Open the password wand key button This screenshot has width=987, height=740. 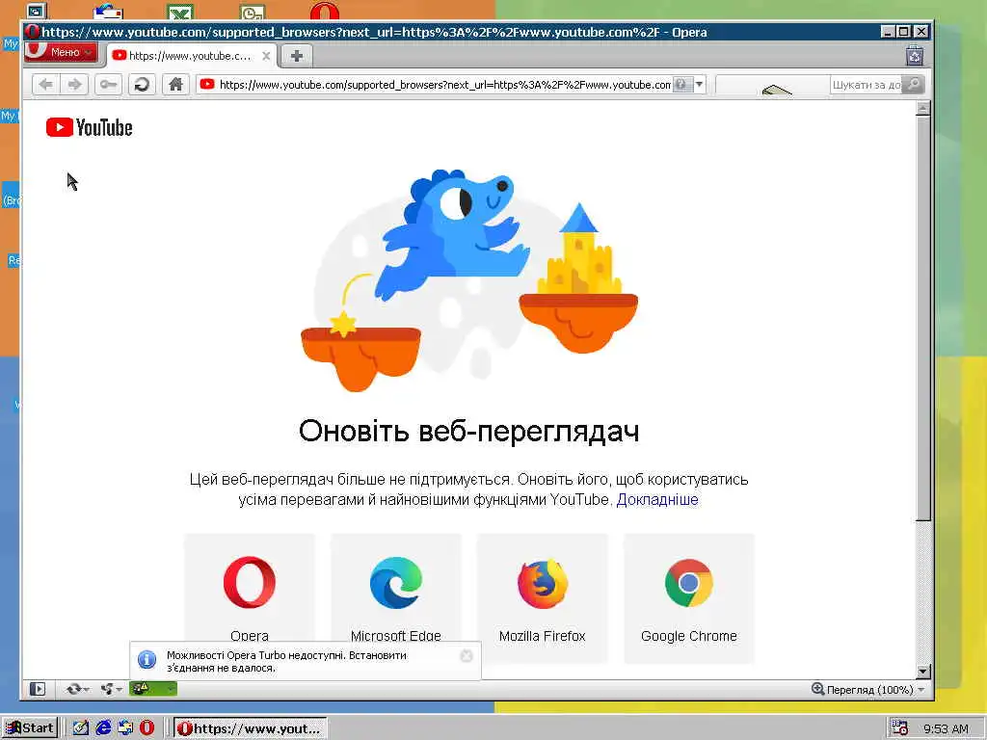[x=108, y=85]
